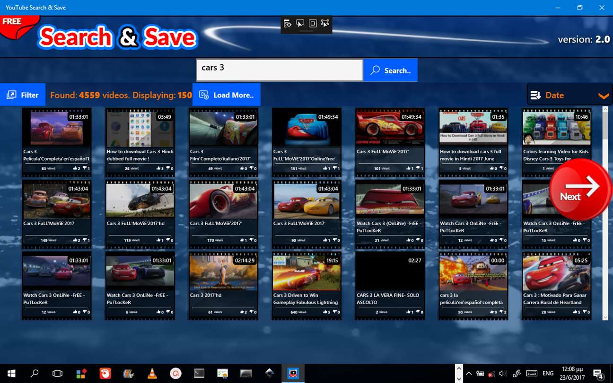This screenshot has width=613, height=383.
Task: Open "Cars 3 Película'Completa'en'español" video thumbnail
Action: coord(57,128)
